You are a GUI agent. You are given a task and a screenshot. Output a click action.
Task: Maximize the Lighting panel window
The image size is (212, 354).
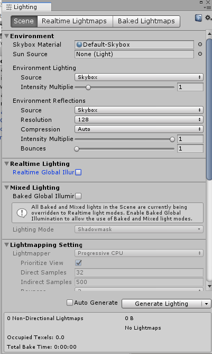pyautogui.click(x=201, y=2)
